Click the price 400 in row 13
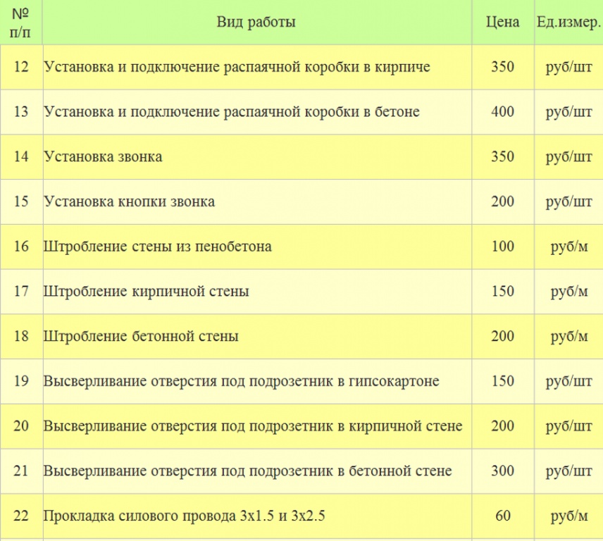This screenshot has height=541, width=603. pos(503,111)
